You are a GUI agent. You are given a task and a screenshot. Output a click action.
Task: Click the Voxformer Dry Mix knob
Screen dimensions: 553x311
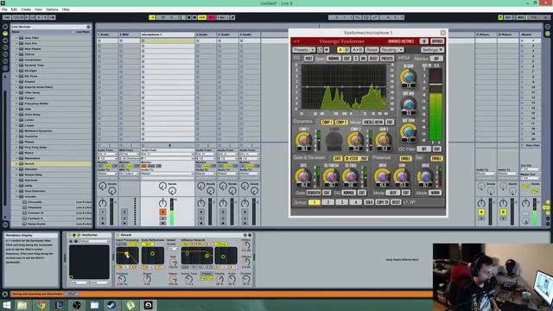(x=409, y=104)
